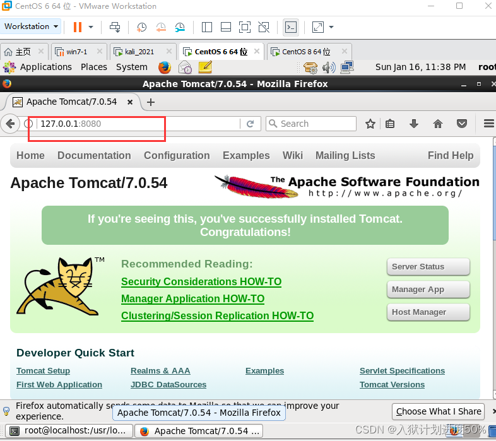Open the console view
Image resolution: width=496 pixels, height=441 pixels.
tap(291, 27)
